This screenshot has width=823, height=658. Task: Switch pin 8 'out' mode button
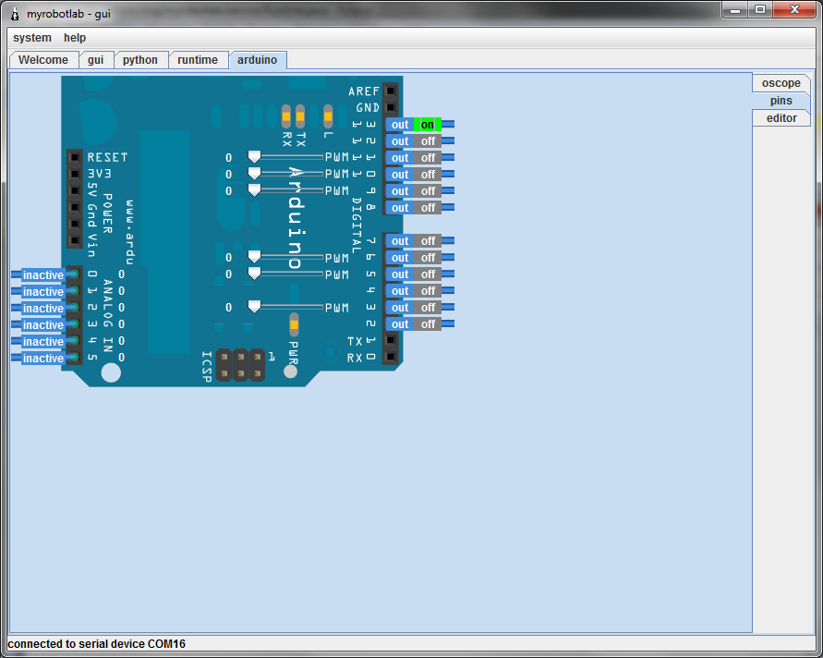coord(400,207)
